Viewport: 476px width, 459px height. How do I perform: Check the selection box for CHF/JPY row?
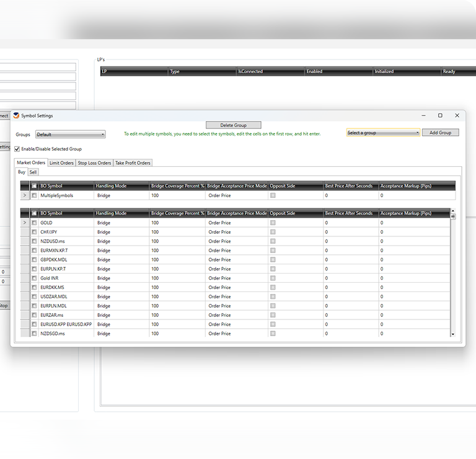pyautogui.click(x=34, y=232)
